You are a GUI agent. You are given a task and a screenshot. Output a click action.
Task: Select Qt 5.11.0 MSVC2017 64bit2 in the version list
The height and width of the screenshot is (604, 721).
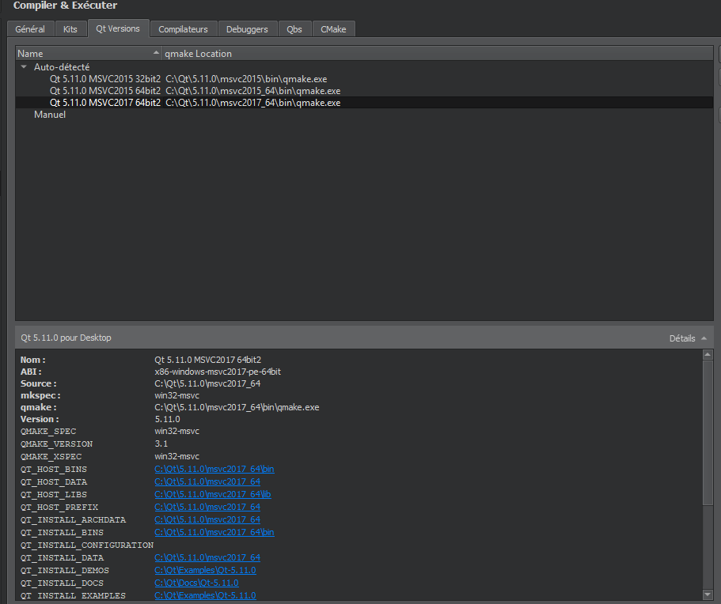[105, 103]
